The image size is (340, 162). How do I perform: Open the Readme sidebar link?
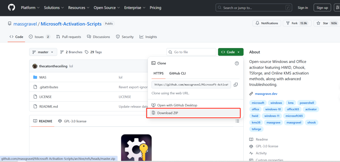click(259, 139)
